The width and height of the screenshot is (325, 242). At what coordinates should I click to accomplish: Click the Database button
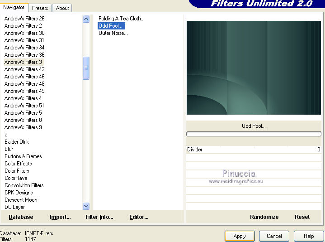pos(21,217)
